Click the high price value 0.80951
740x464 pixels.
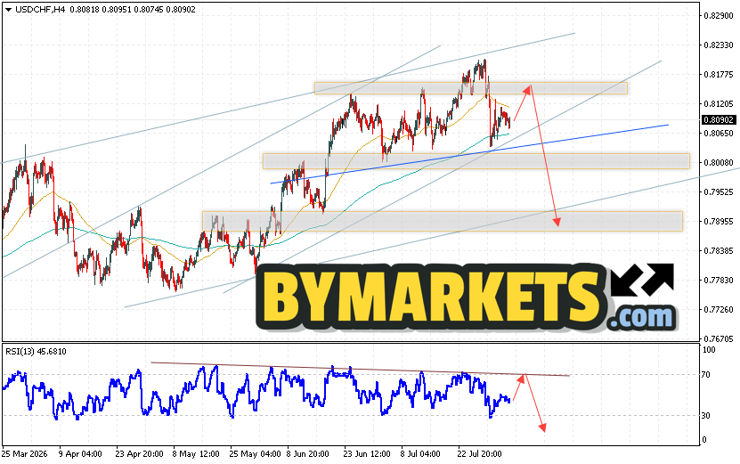(117, 10)
